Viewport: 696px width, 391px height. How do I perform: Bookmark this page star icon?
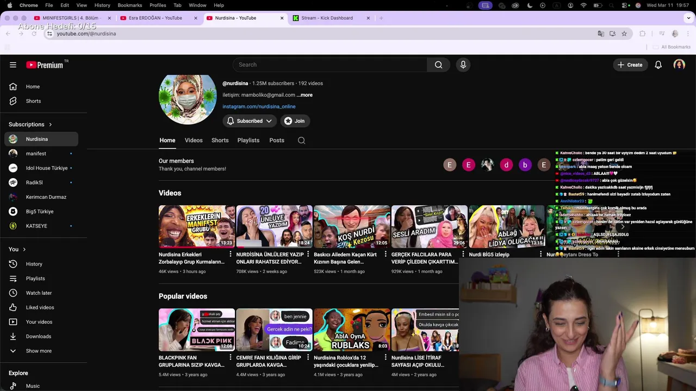624,34
